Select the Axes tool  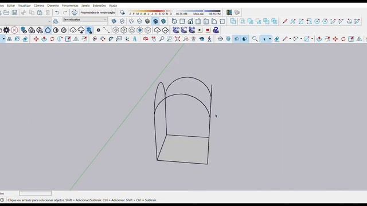(127, 39)
